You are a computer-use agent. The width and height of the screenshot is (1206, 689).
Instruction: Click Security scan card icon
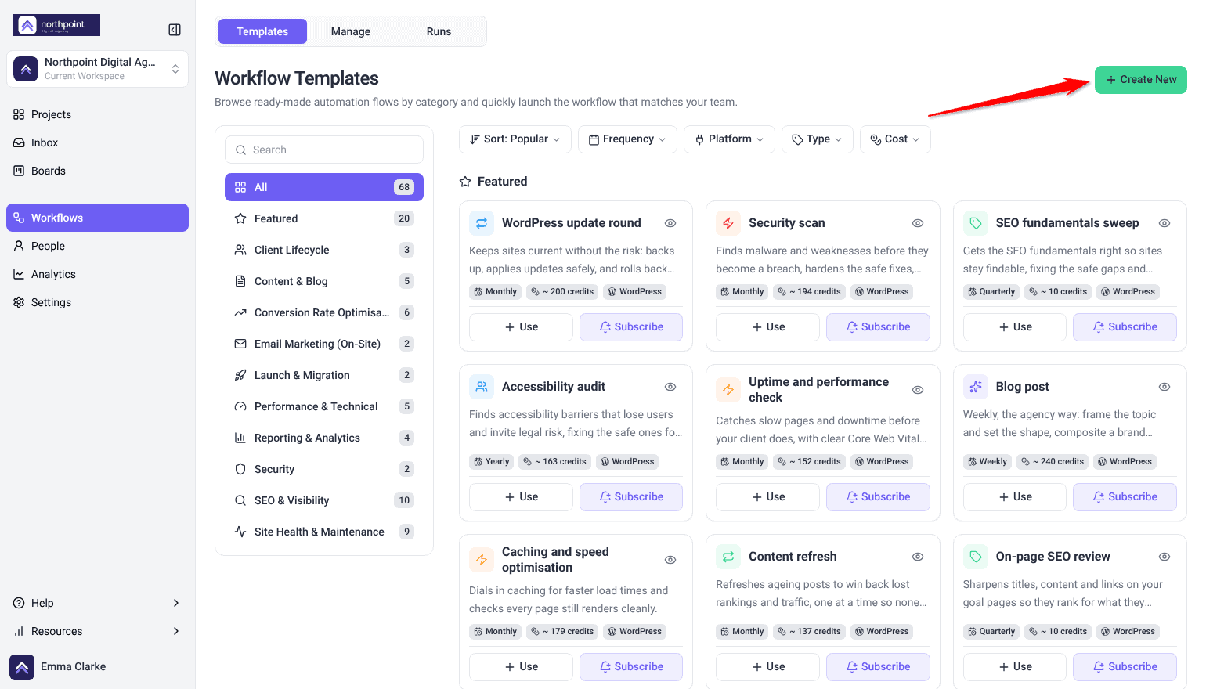pyautogui.click(x=728, y=223)
